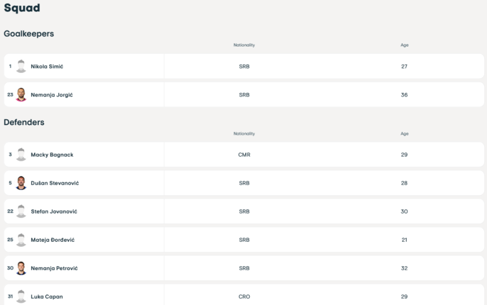Click the Defenders Age column header
This screenshot has width=487, height=305.
(404, 133)
